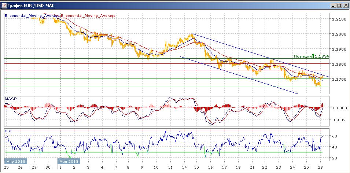The image size is (350, 173).
Task: Click the green position arrow at 1.1834
Action: (x=313, y=56)
